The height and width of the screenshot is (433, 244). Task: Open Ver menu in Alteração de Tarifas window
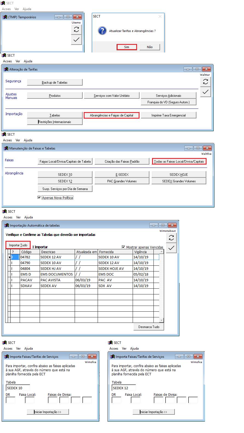pos(18,61)
